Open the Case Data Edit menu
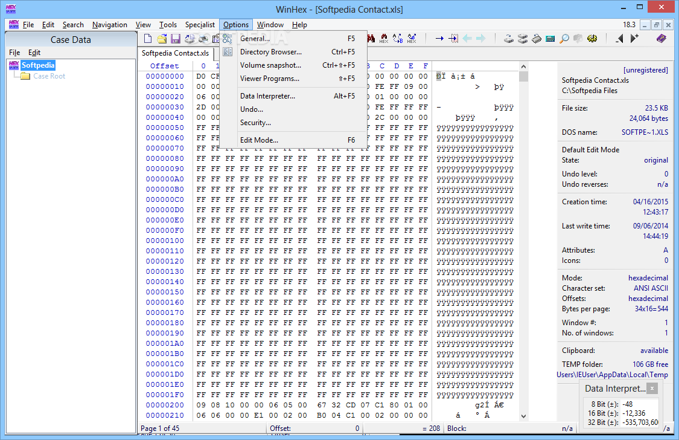The height and width of the screenshot is (440, 679). coord(34,53)
